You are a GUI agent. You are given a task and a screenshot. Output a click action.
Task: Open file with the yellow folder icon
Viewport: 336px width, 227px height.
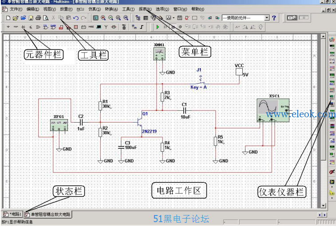coord(16,18)
